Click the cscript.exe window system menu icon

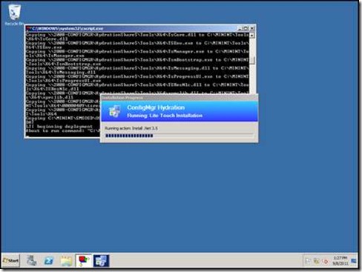click(x=29, y=29)
